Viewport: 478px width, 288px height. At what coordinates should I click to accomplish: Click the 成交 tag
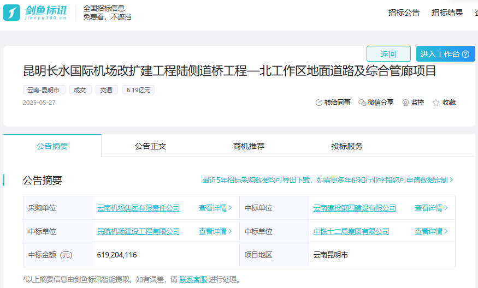(x=80, y=90)
